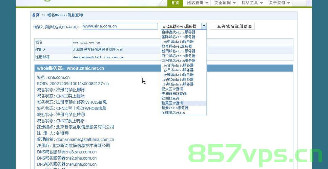
Task: Expand the 域名查询 navigation menu
Action: click(198, 3)
